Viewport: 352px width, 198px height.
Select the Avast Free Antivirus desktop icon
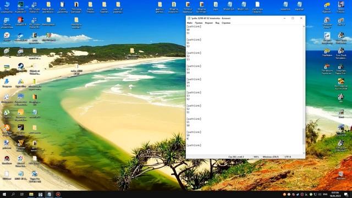click(7, 130)
